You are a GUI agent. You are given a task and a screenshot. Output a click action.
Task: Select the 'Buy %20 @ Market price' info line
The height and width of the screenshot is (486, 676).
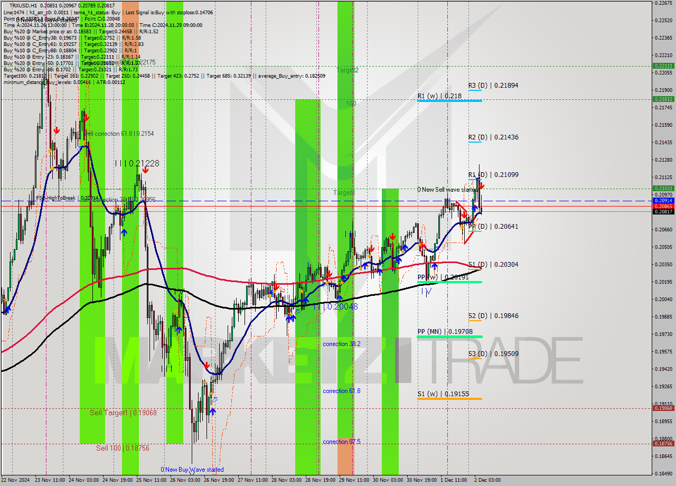coord(81,31)
